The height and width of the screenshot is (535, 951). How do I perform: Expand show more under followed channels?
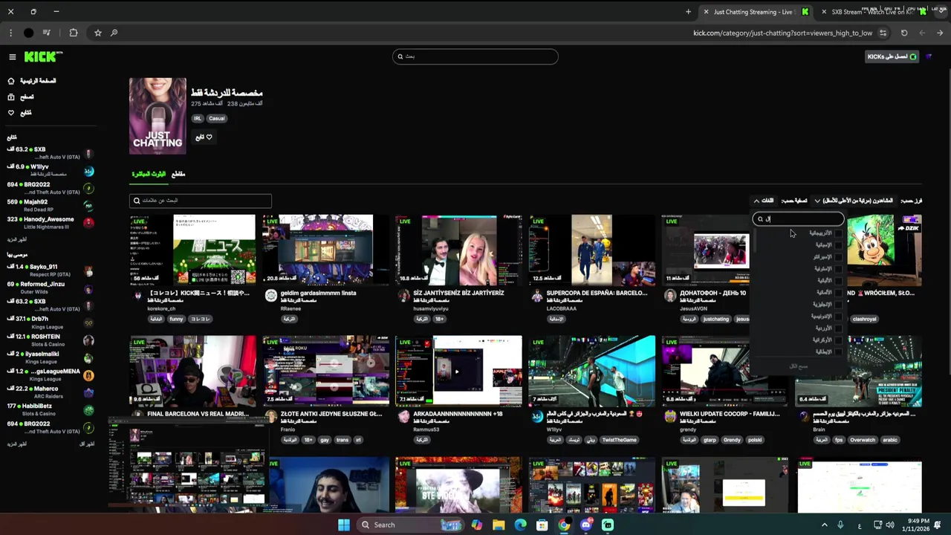tap(16, 239)
